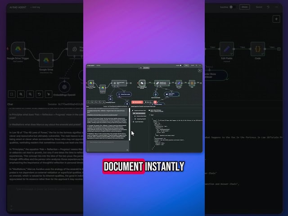The height and width of the screenshot is (216, 288).
Task: Open workflow history icon in center window header
Action: click(x=196, y=65)
